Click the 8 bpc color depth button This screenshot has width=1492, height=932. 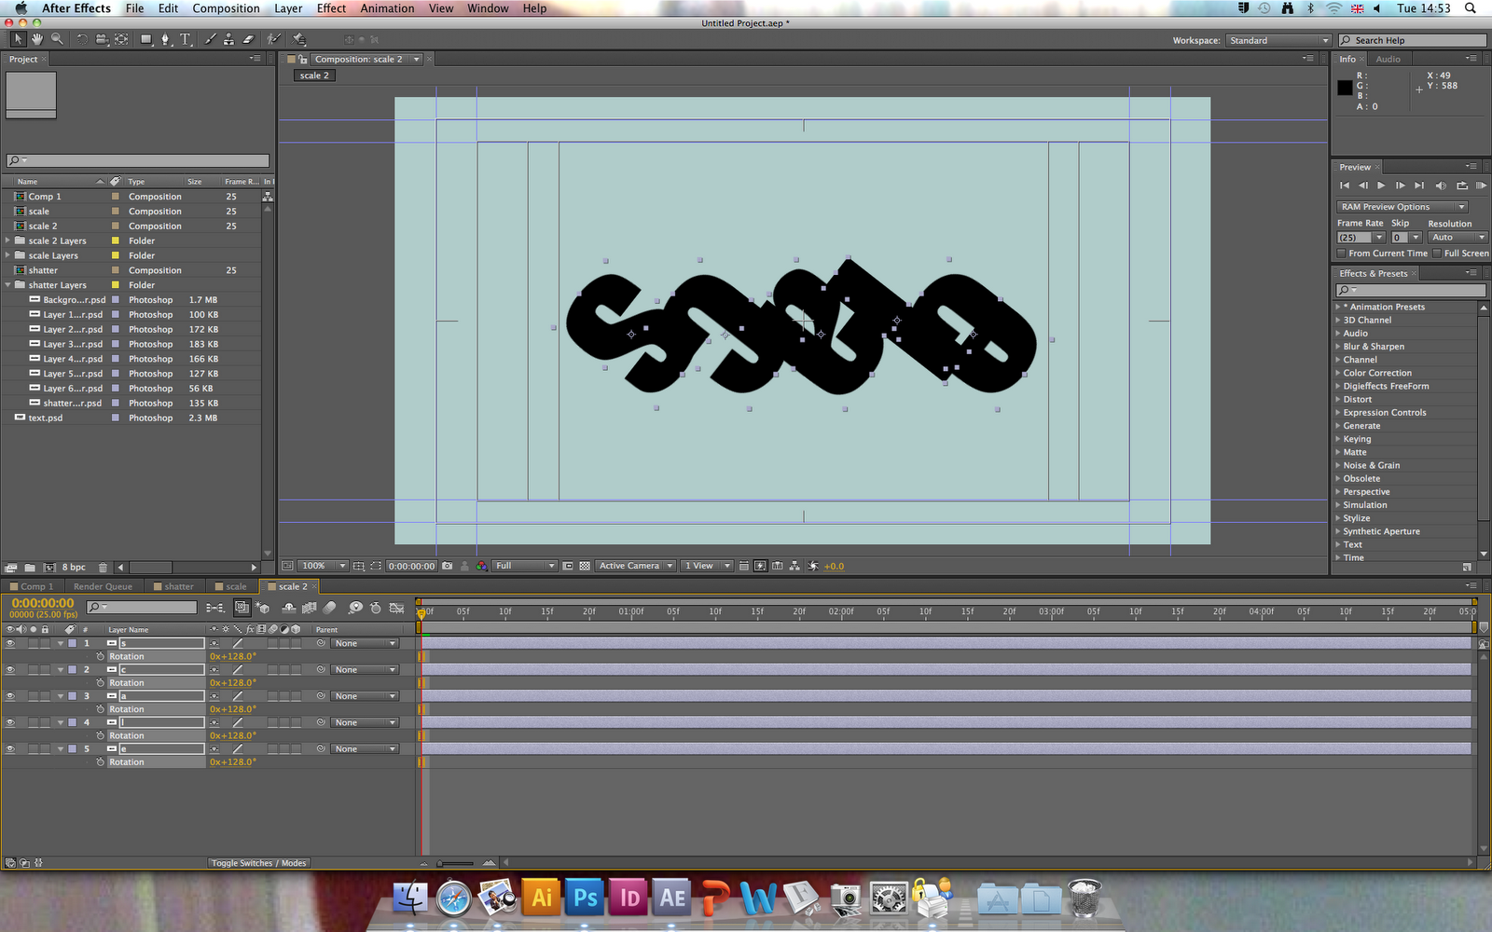click(x=74, y=567)
